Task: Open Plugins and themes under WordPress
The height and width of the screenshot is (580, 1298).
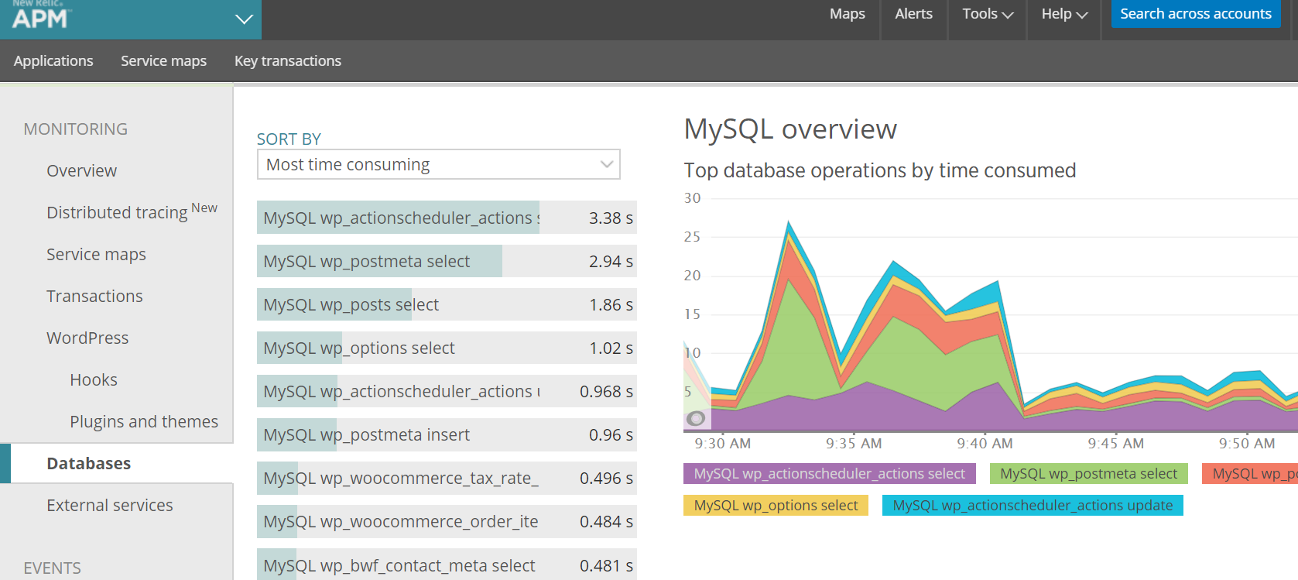Action: coord(144,422)
